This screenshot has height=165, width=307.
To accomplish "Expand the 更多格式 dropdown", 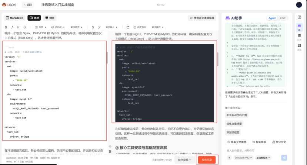I will click(x=77, y=27).
